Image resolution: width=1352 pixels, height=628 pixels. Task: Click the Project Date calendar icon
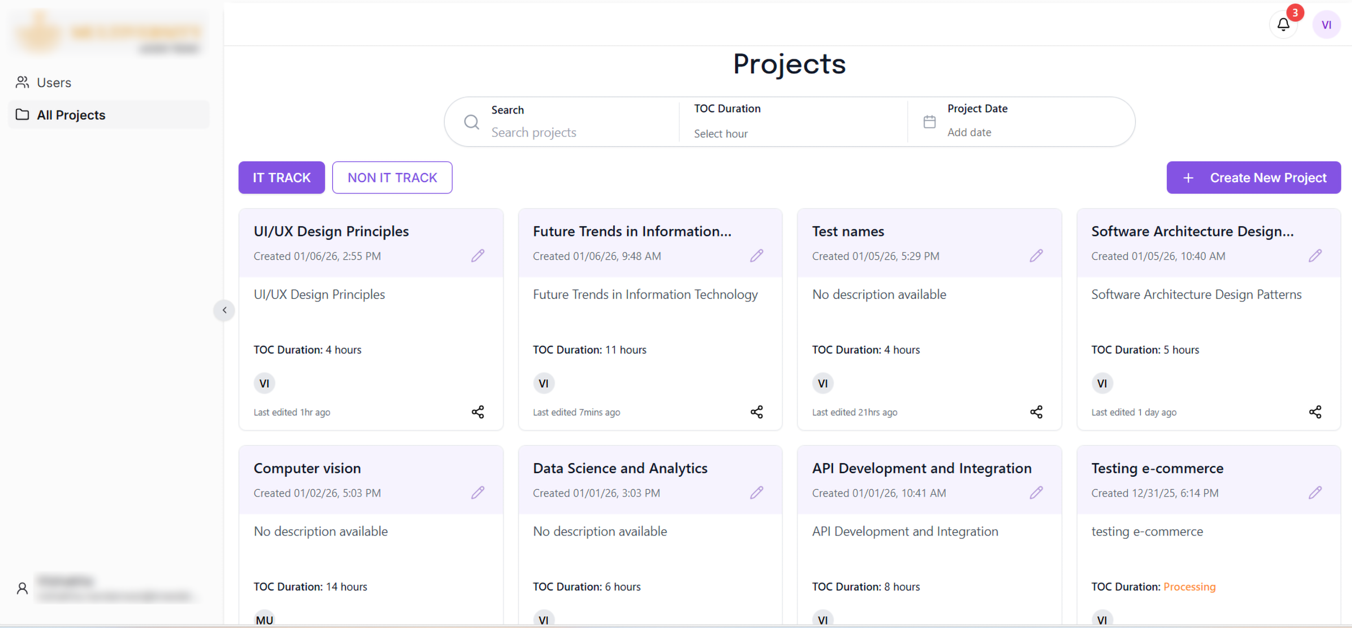click(x=929, y=122)
